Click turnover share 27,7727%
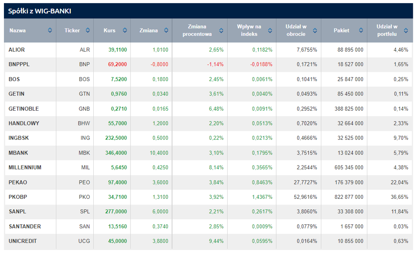This screenshot has width=415, height=261. pos(305,182)
